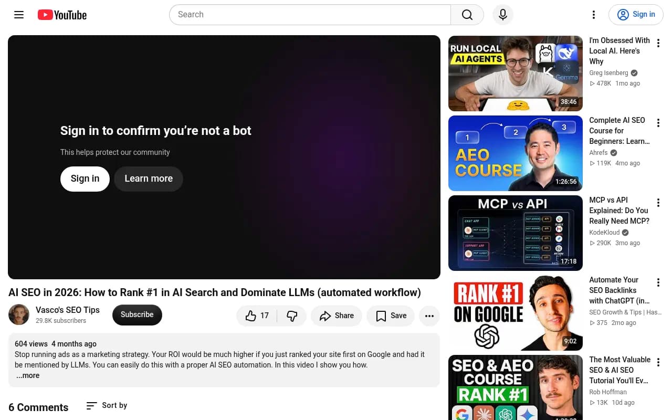This screenshot has height=420, width=672.
Task: Visit Greg Isenberg channel
Action: point(608,73)
